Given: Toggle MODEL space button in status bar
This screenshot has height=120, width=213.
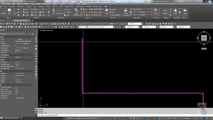Looking at the screenshot, I should coord(94,118).
